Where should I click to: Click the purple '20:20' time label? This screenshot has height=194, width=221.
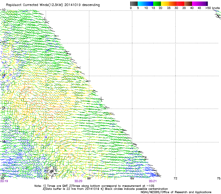[x=78, y=181]
